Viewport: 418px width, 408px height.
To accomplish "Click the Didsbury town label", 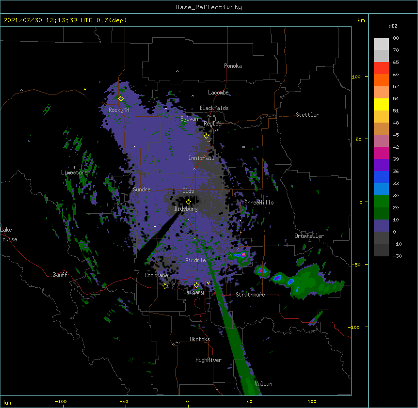I will [x=186, y=209].
